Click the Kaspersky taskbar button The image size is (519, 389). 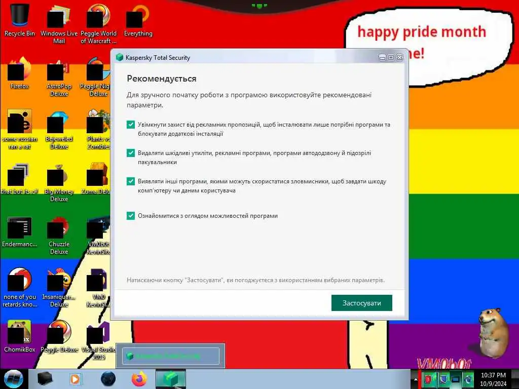(x=171, y=379)
